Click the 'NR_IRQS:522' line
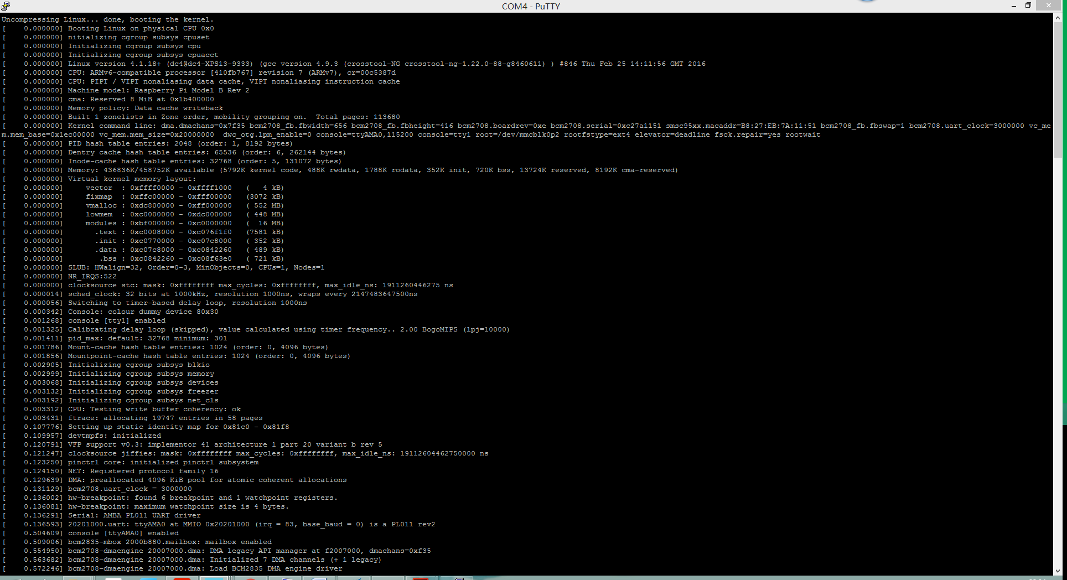 point(92,276)
